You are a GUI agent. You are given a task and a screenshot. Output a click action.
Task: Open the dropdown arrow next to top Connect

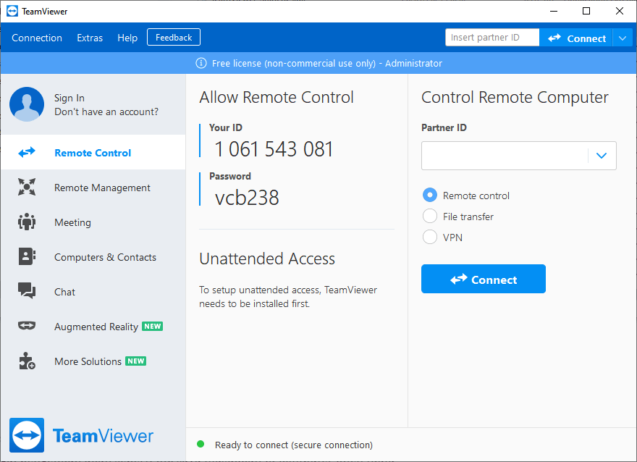[623, 38]
